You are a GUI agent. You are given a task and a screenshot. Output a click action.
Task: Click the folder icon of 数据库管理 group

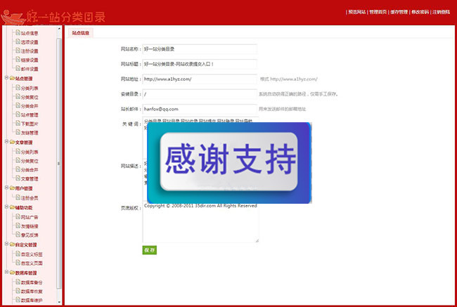click(x=12, y=273)
